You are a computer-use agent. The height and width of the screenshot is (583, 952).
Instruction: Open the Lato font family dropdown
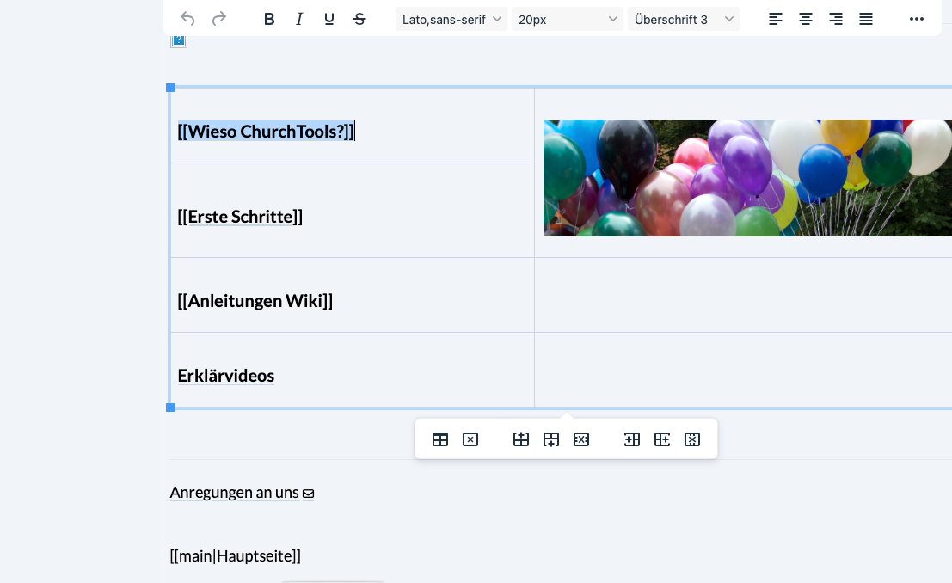tap(451, 19)
